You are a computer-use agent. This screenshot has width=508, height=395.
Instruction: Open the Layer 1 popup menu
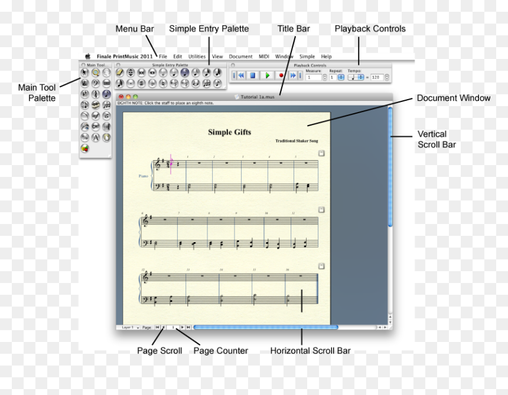[129, 327]
